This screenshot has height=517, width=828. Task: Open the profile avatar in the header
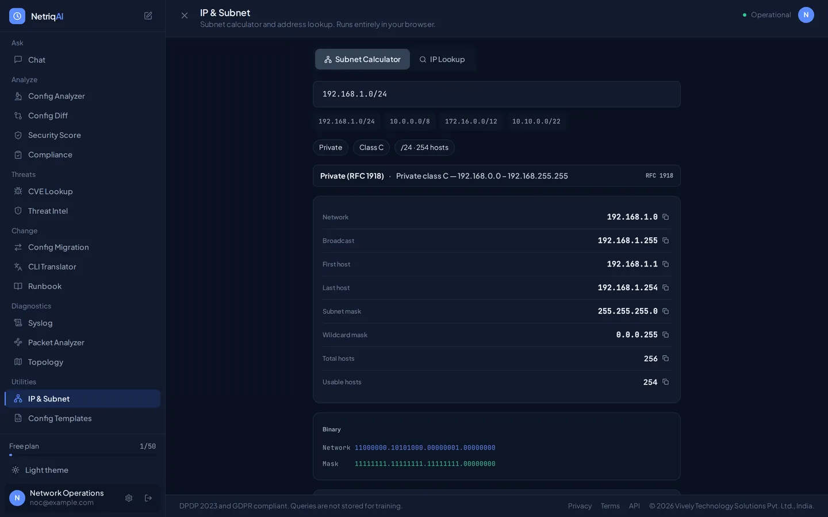pos(806,15)
